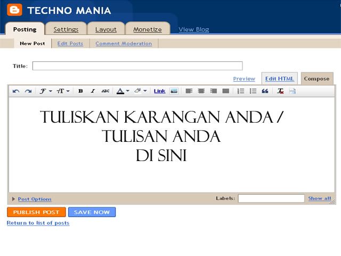Select the text color tool
Screen dimensions: 341x256
(x=120, y=91)
